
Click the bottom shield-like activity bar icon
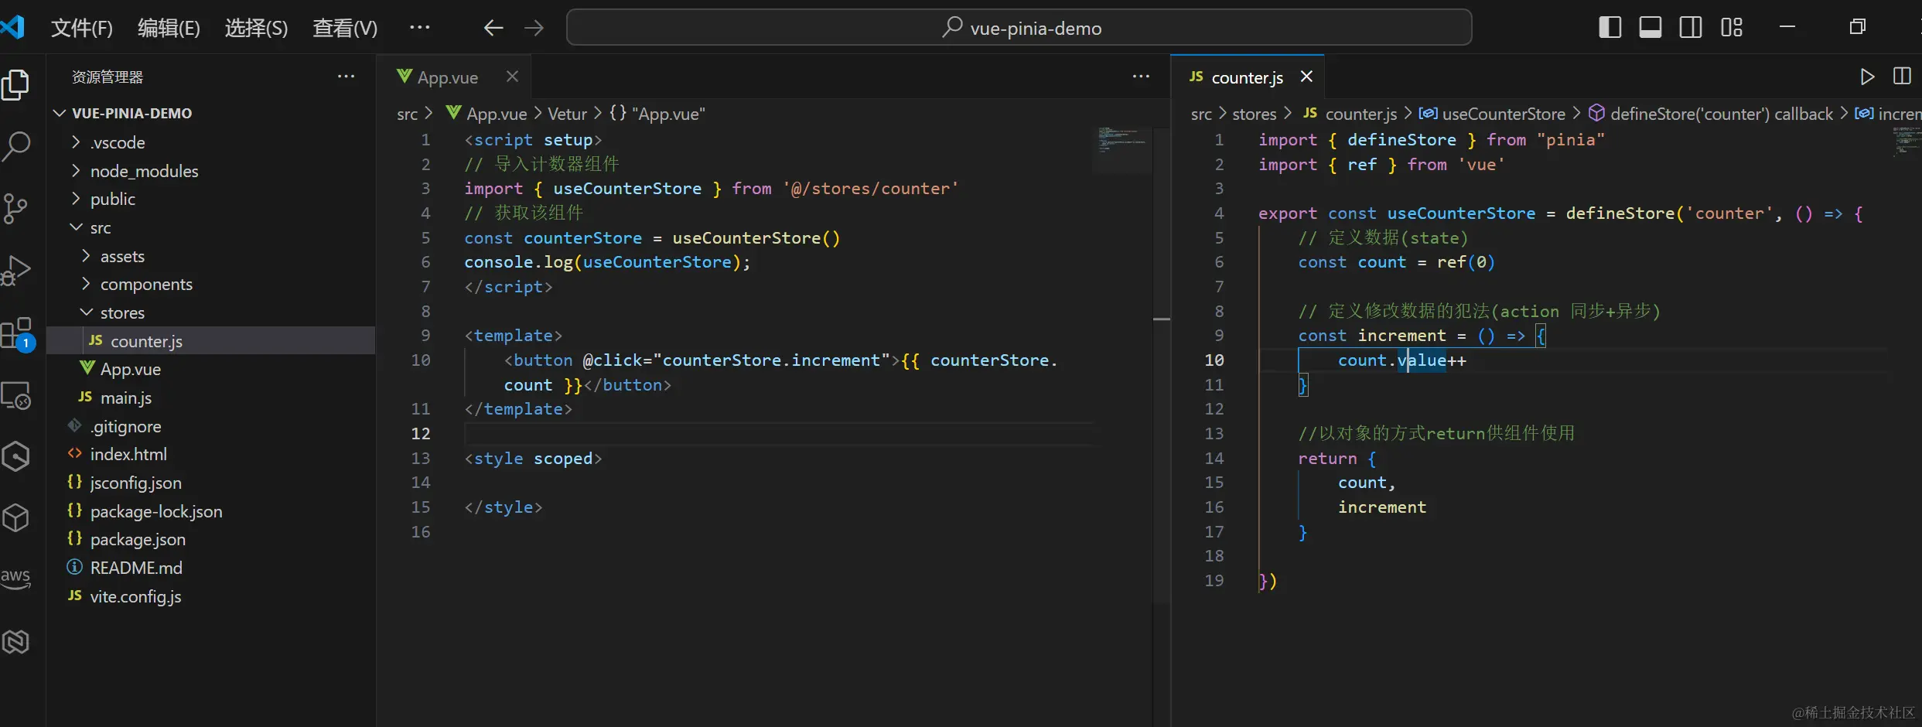click(15, 641)
